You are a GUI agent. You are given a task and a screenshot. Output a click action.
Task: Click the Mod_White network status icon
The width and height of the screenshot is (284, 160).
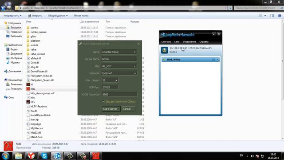pyautogui.click(x=164, y=60)
